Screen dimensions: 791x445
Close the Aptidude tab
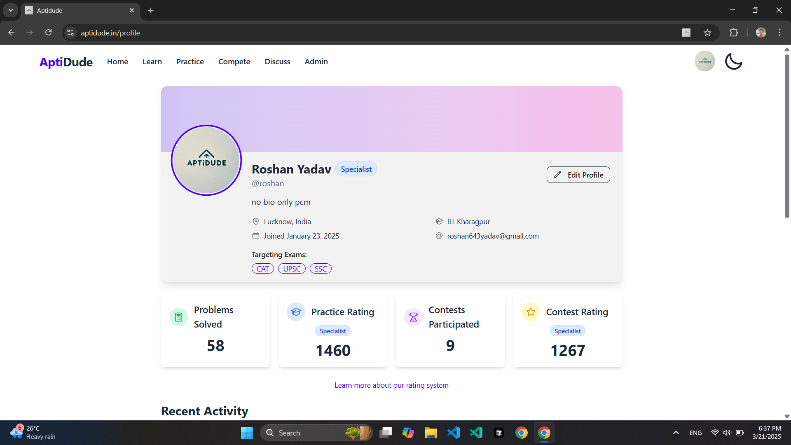(132, 10)
